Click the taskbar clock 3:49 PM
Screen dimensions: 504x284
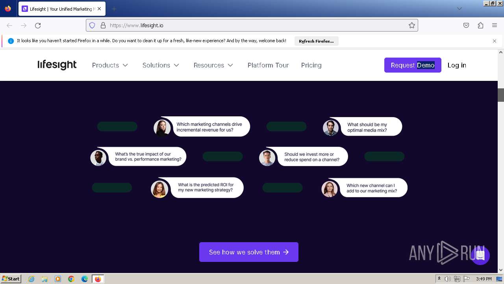pos(484,279)
